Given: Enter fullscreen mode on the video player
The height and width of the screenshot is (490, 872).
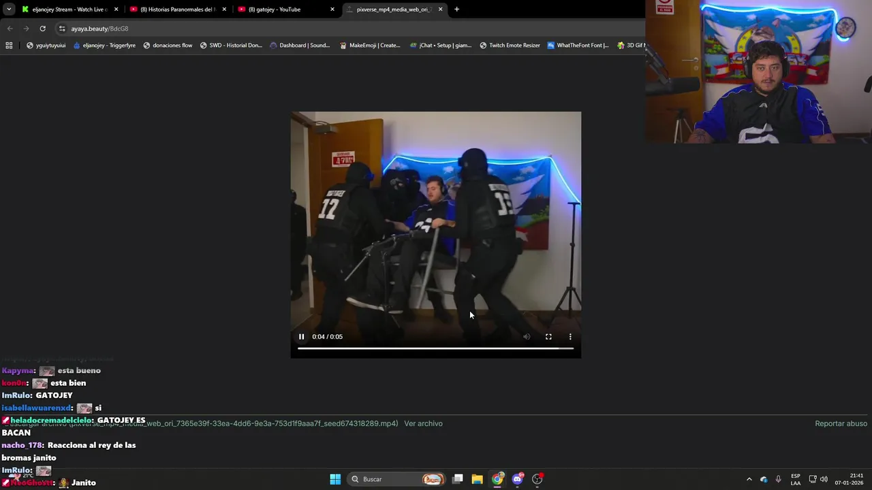Looking at the screenshot, I should click(548, 337).
